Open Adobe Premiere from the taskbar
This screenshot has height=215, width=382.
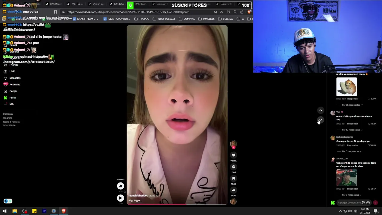[44, 211]
